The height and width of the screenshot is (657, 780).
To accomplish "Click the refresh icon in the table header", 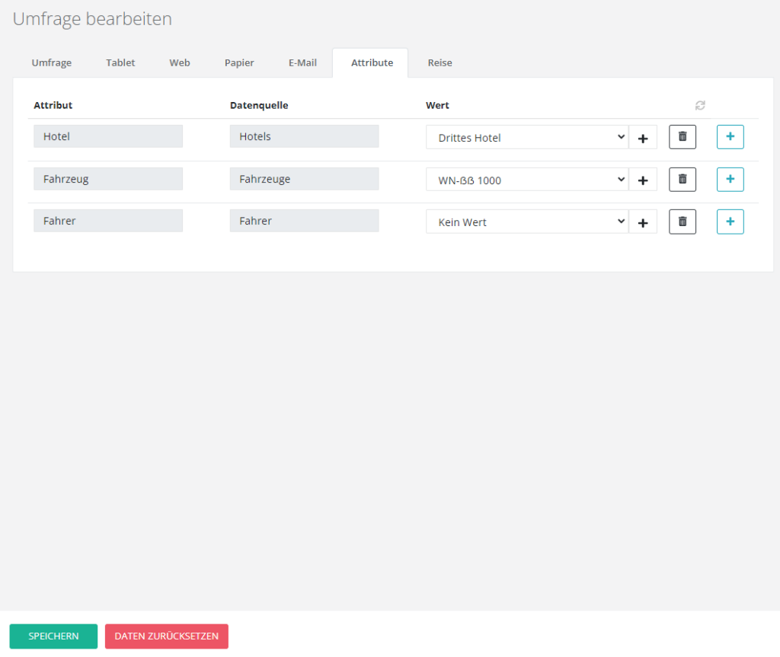I will 700,106.
